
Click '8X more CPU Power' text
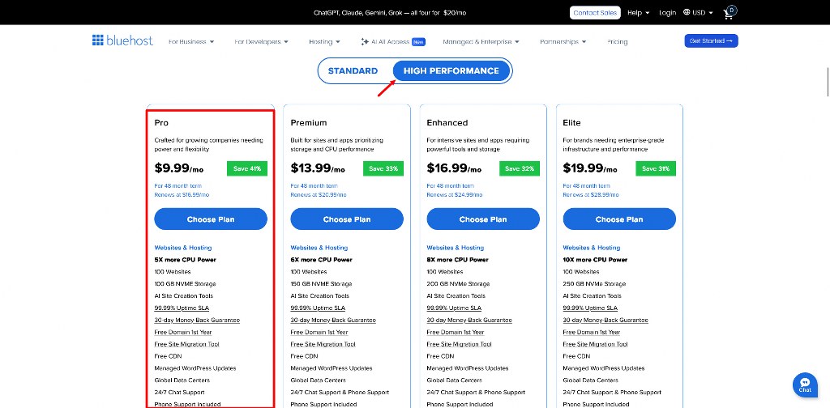(x=457, y=260)
